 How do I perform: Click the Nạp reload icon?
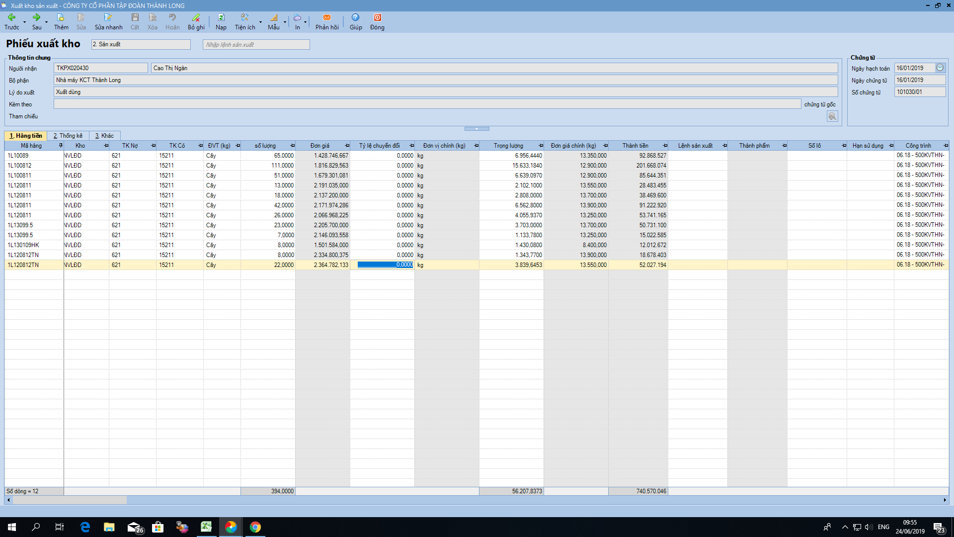[221, 17]
